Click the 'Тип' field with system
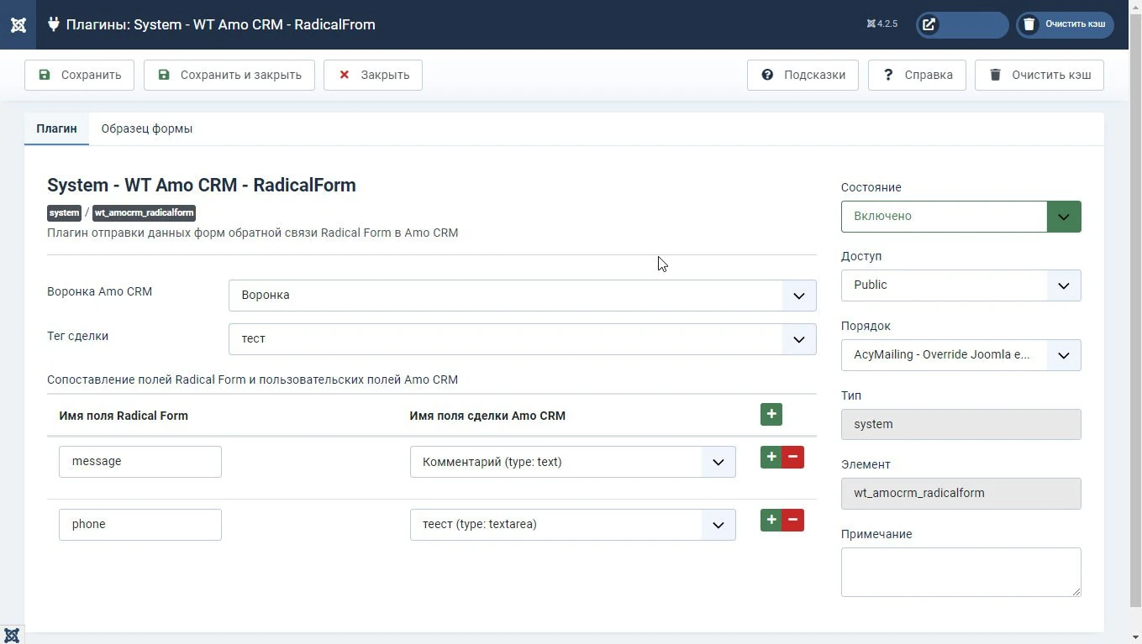 tap(960, 425)
